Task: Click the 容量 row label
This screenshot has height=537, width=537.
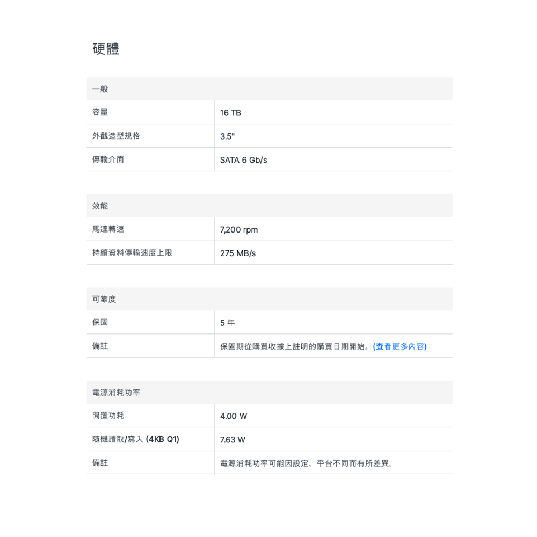Action: (x=100, y=113)
